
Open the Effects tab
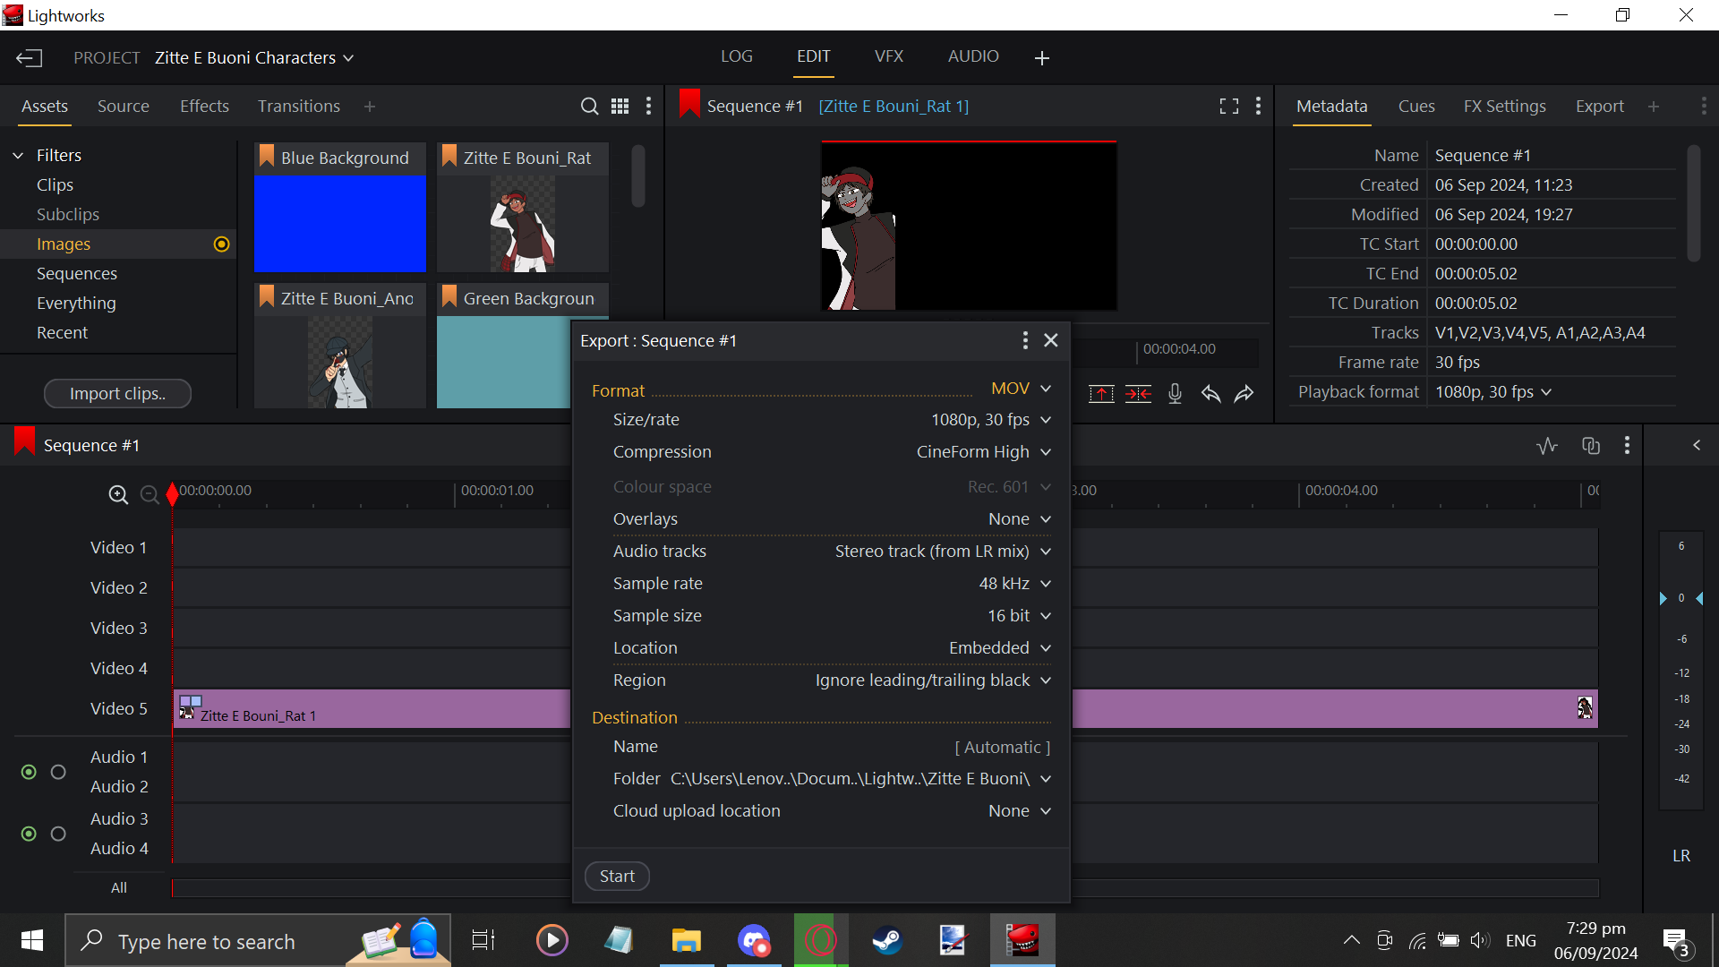click(x=204, y=107)
